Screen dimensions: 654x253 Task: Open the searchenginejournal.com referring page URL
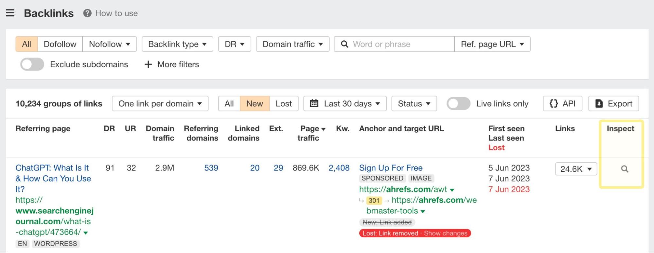tap(54, 216)
